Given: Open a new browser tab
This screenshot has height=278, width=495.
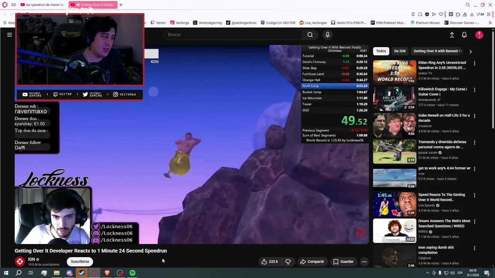Looking at the screenshot, I should 121,5.
